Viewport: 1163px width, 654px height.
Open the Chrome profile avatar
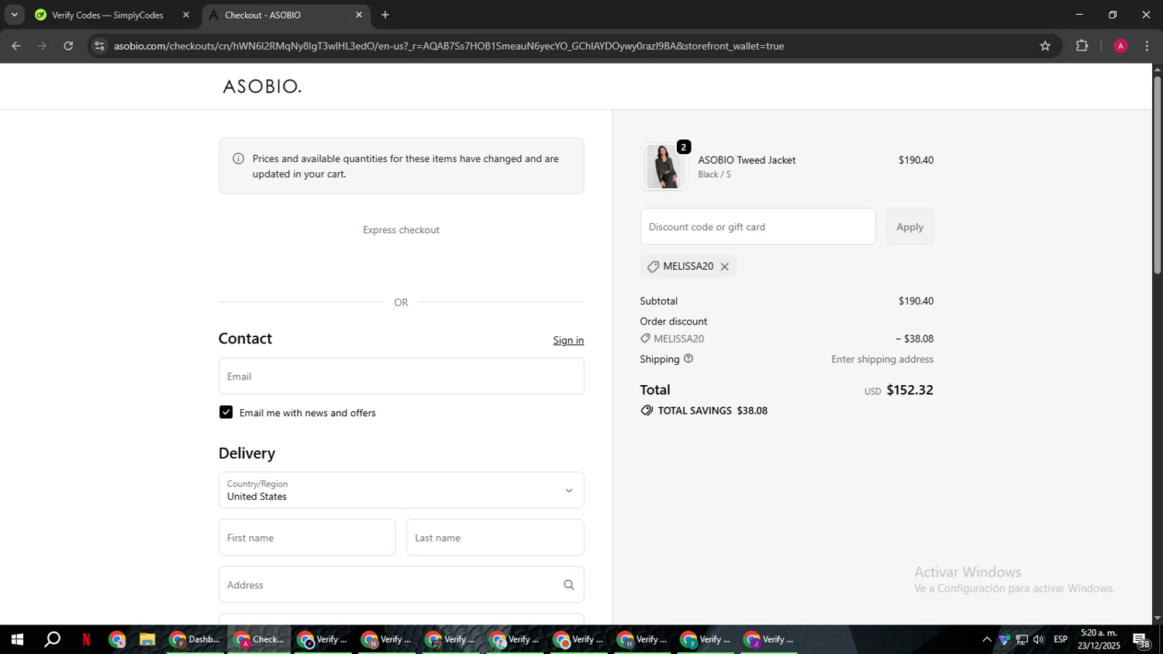tap(1120, 46)
